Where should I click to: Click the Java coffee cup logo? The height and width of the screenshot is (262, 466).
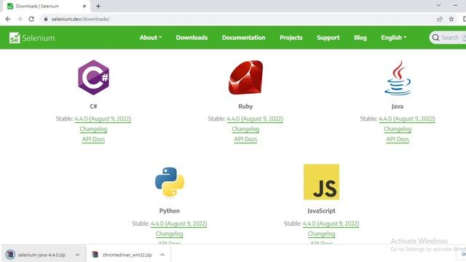[398, 78]
